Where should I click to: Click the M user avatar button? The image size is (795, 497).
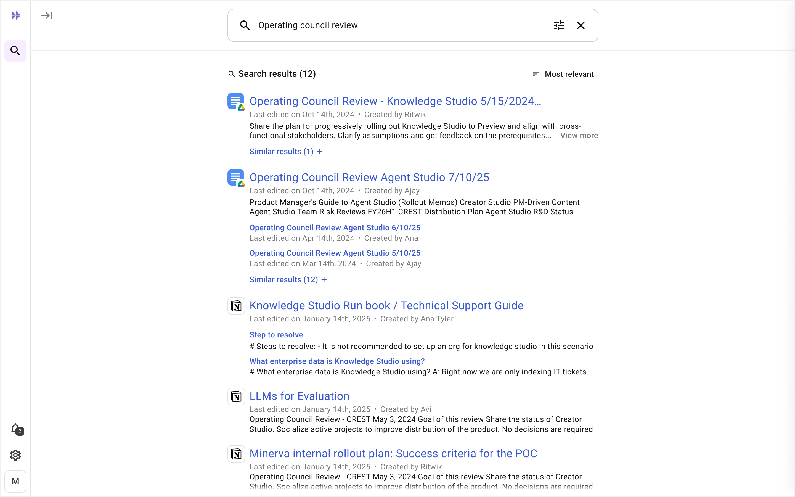pyautogui.click(x=15, y=481)
